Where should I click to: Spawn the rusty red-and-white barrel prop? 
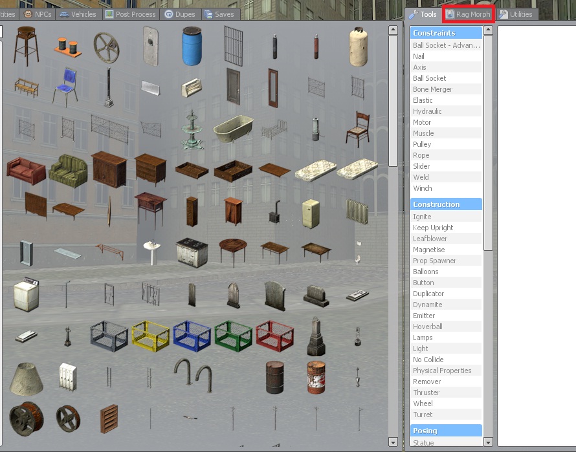click(316, 377)
